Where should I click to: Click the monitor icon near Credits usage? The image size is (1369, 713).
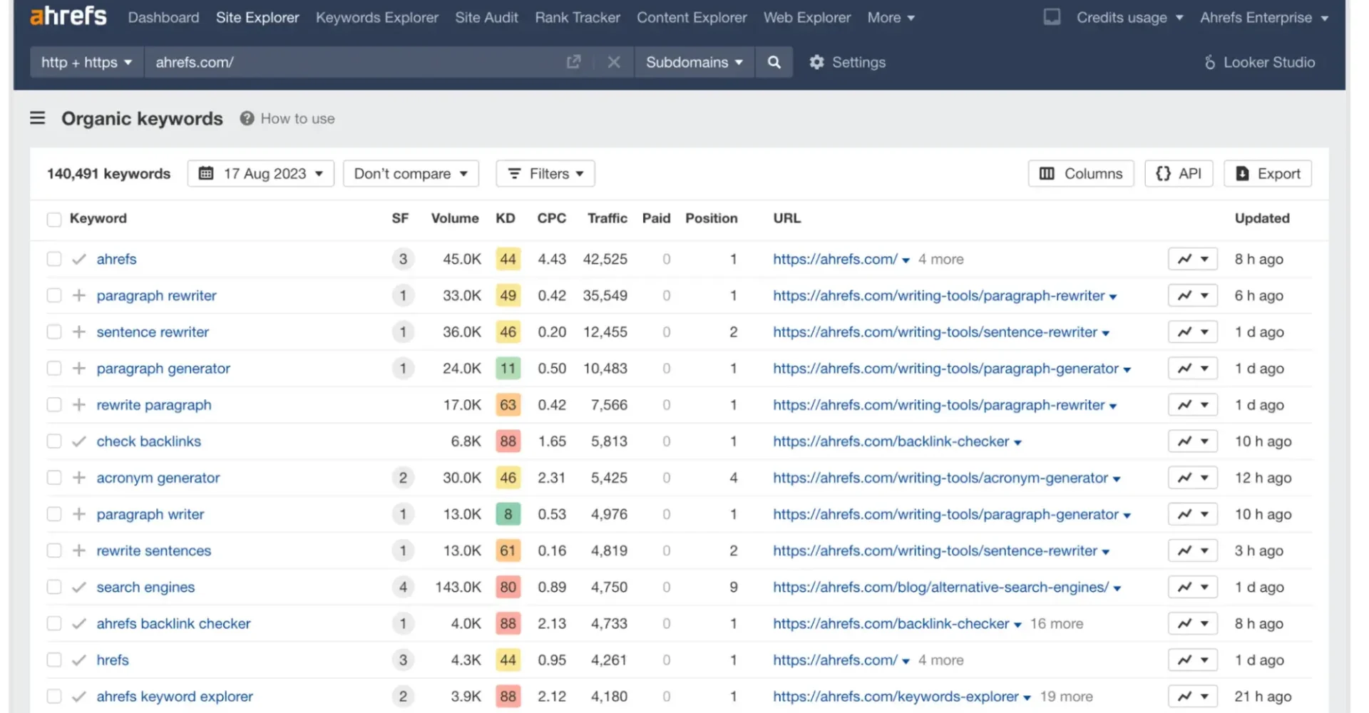1052,17
